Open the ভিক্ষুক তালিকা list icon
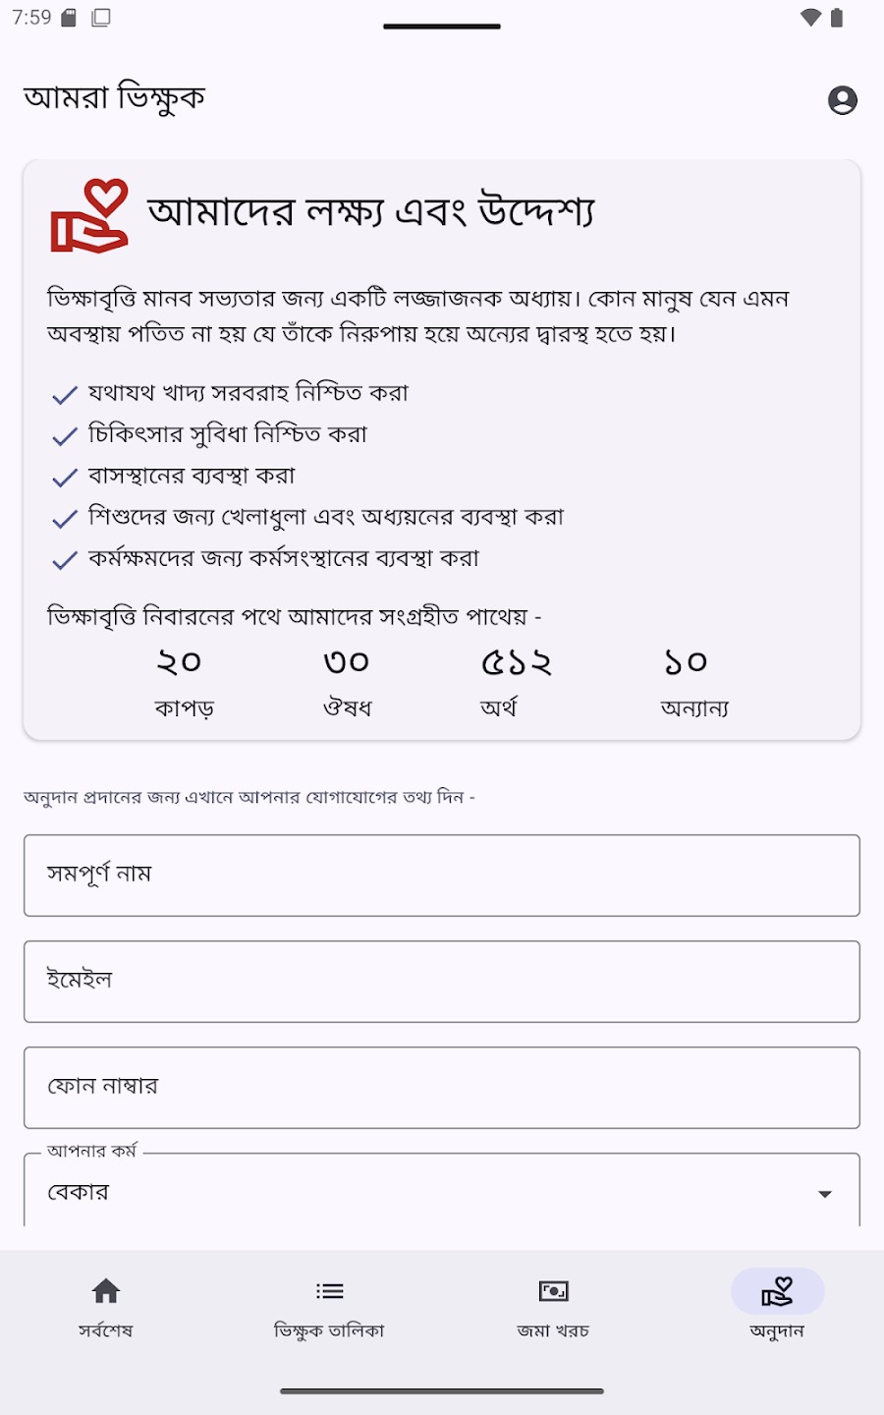 pyautogui.click(x=330, y=1291)
